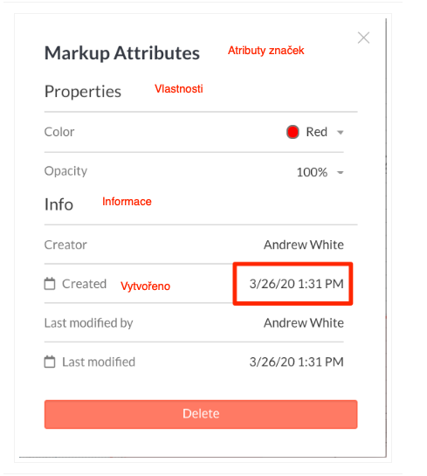Click the Red color name text
The width and height of the screenshot is (427, 476).
(x=316, y=132)
